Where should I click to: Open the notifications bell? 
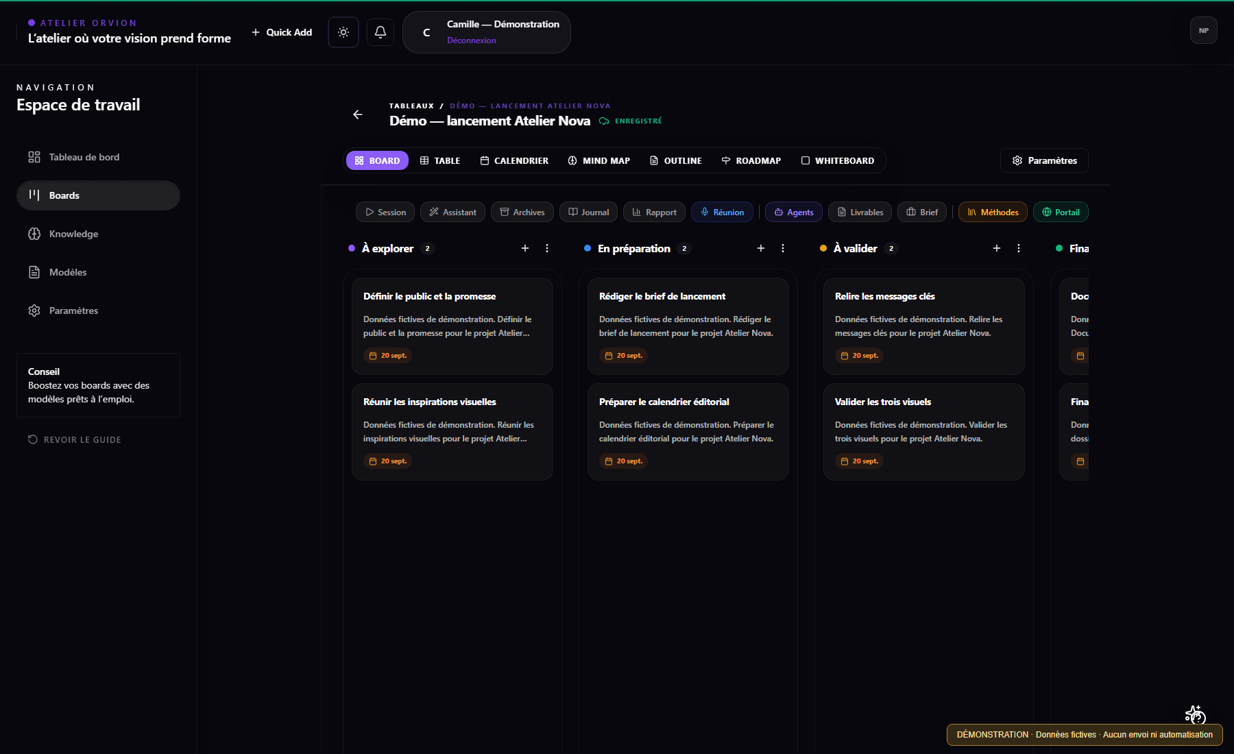click(x=380, y=32)
